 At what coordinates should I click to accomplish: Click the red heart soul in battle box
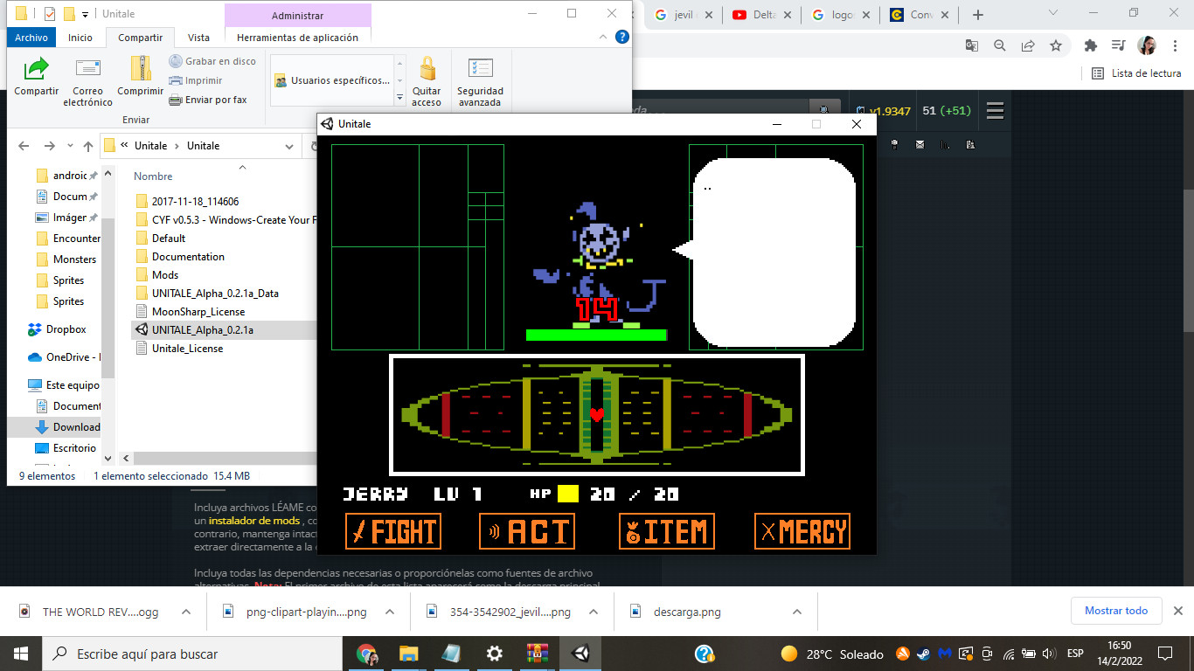(597, 415)
